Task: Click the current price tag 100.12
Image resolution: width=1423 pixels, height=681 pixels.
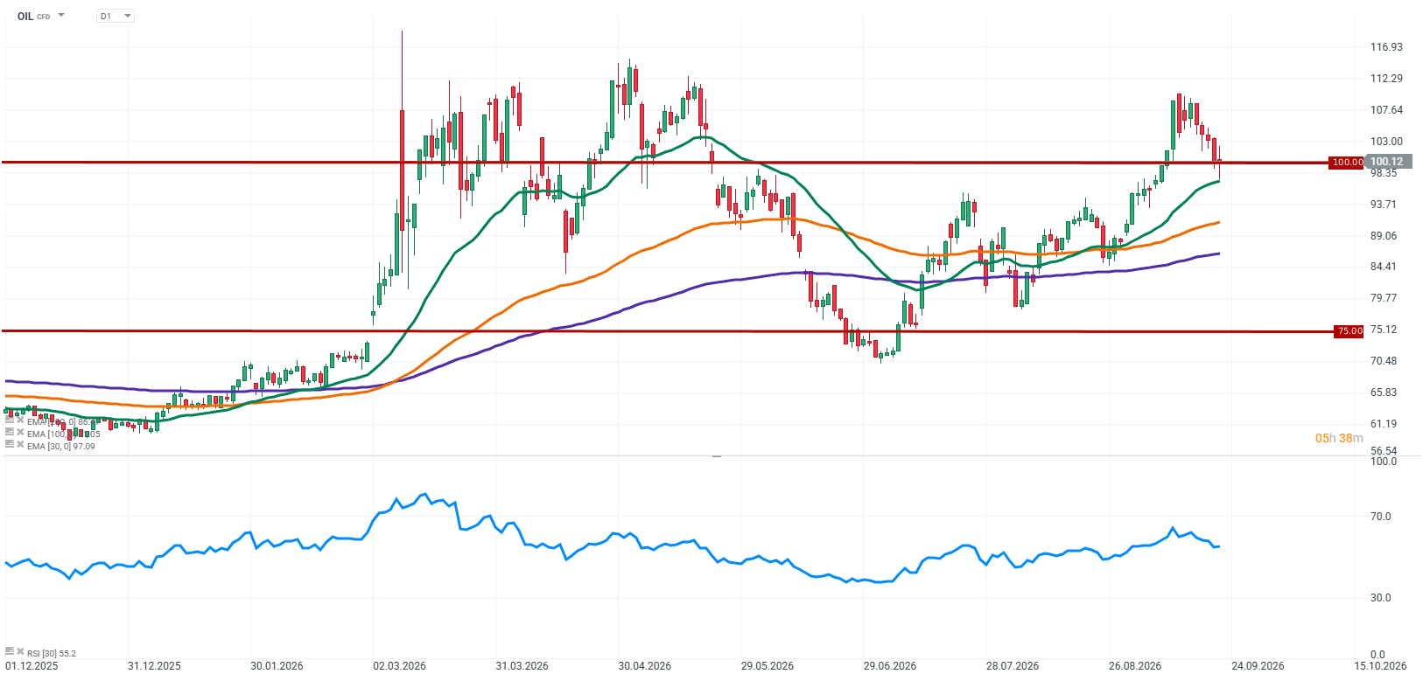Action: (1387, 162)
